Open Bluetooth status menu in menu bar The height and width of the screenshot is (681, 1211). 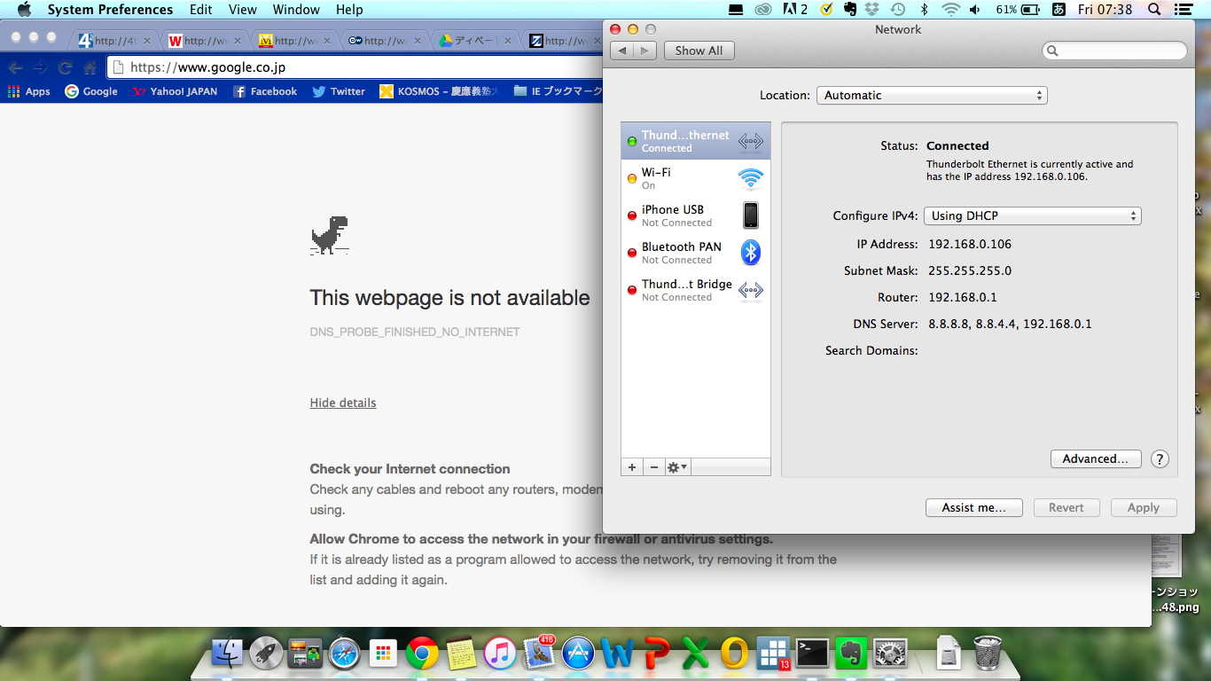[x=923, y=10]
